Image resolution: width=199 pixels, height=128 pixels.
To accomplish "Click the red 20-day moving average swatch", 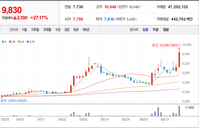I will coord(10,42).
